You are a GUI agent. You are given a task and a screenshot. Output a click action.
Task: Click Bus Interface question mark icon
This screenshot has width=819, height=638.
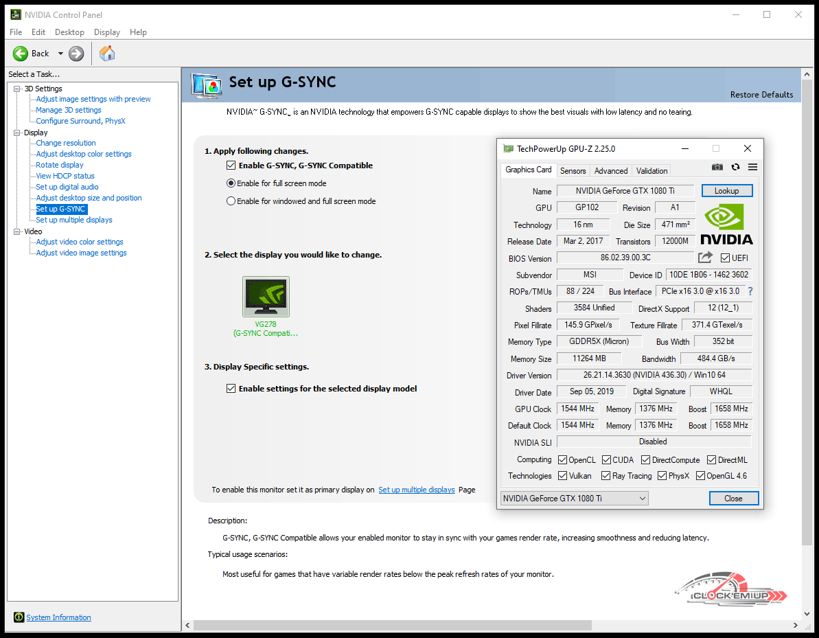tap(750, 291)
